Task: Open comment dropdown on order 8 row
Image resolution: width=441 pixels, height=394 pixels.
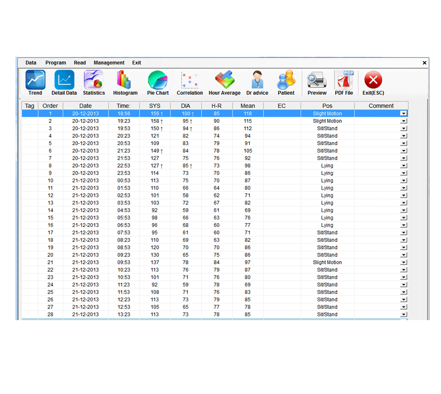Action: (x=404, y=166)
